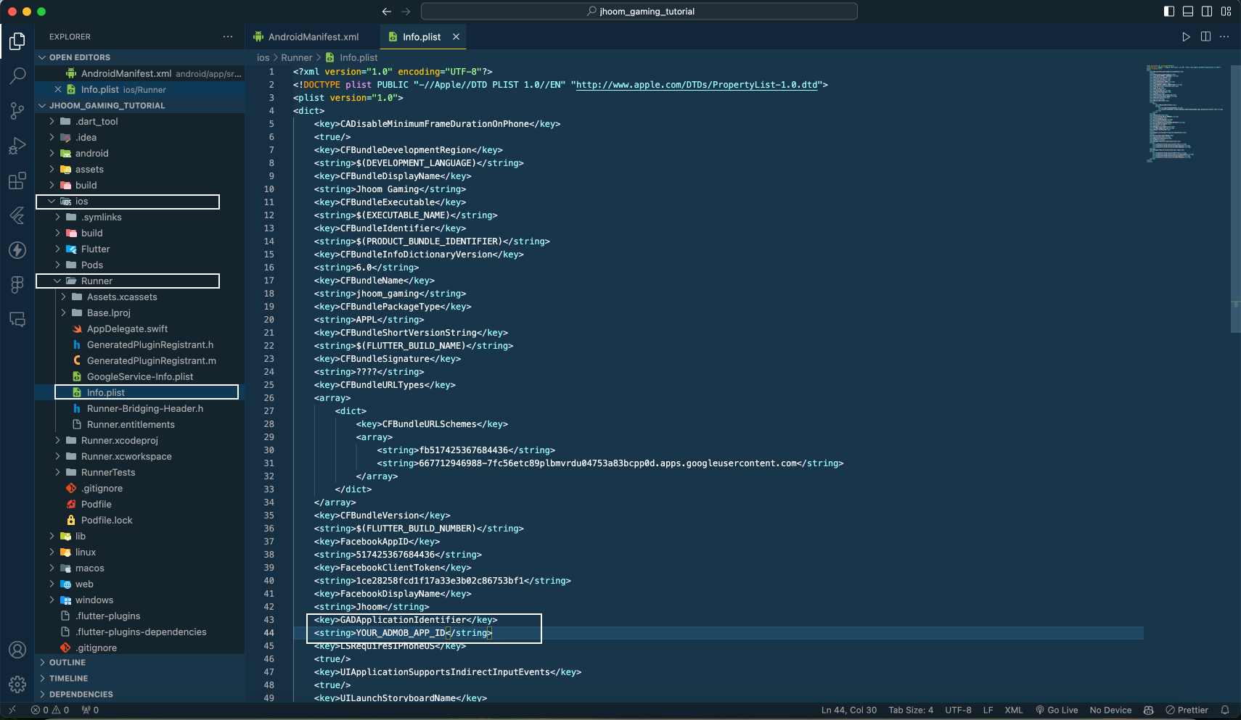Open AppDelegate.swift file
Image resolution: width=1241 pixels, height=720 pixels.
(x=139, y=329)
